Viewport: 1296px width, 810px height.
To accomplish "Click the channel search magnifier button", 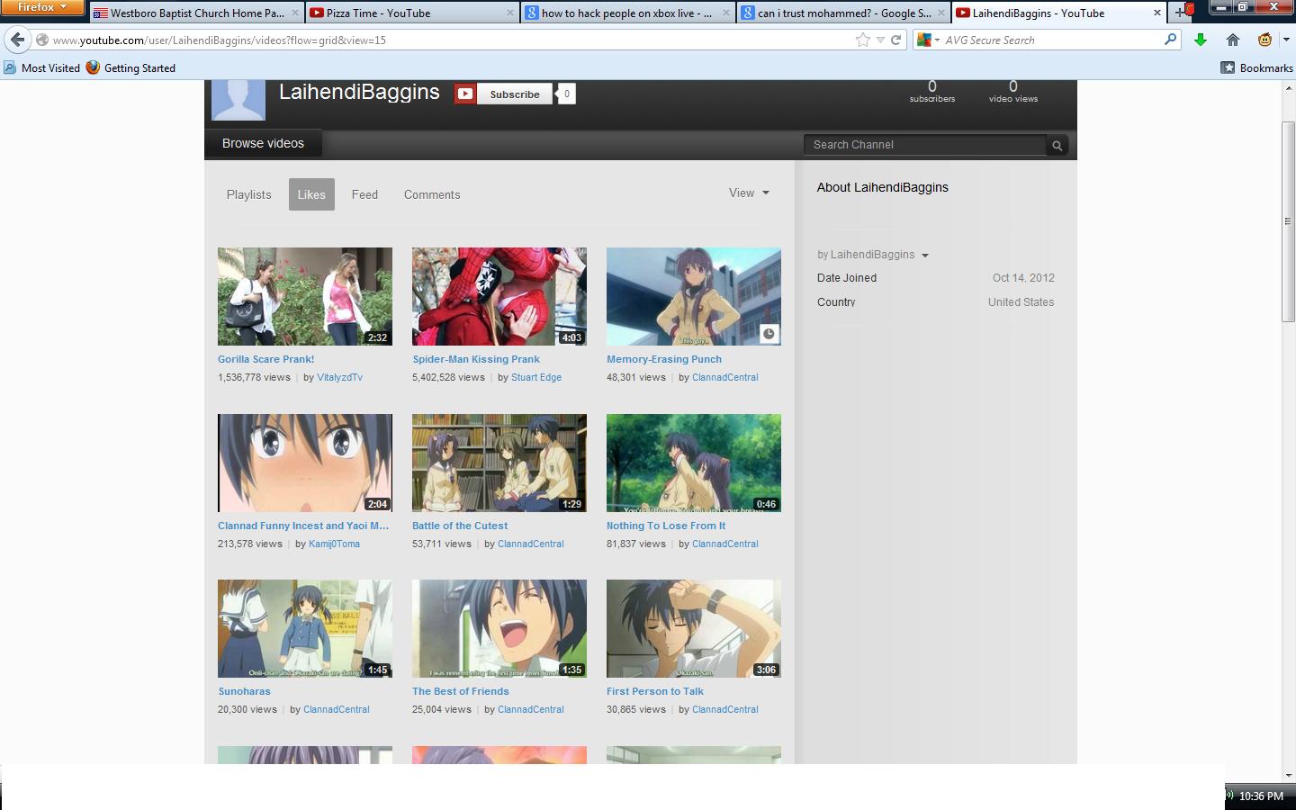I will tap(1057, 145).
